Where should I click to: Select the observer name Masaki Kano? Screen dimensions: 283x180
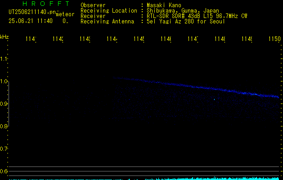164,5
